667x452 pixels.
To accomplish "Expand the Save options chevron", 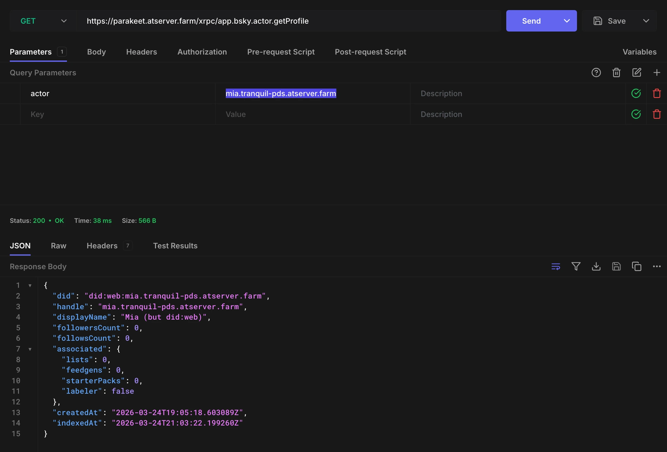I will click(646, 21).
